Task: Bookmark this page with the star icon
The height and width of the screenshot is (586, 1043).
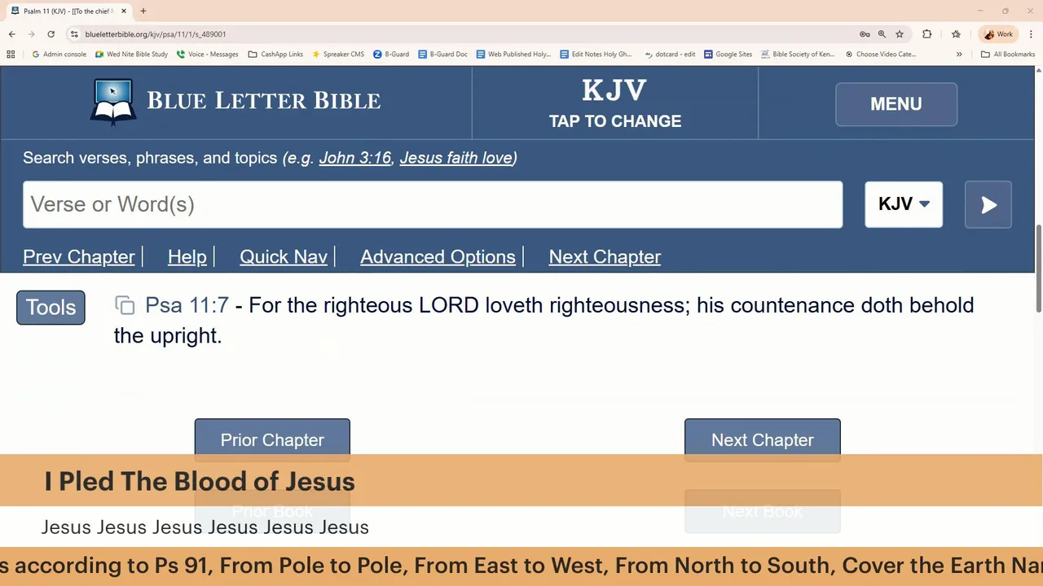Action: pyautogui.click(x=900, y=34)
